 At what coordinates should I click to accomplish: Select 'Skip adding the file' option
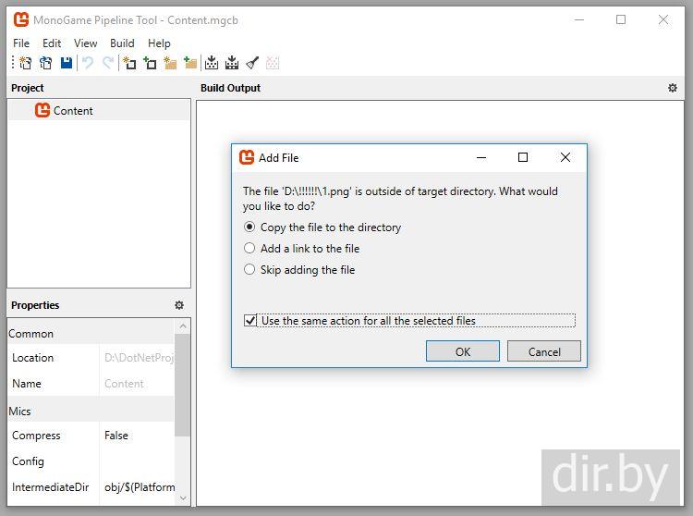[299, 270]
